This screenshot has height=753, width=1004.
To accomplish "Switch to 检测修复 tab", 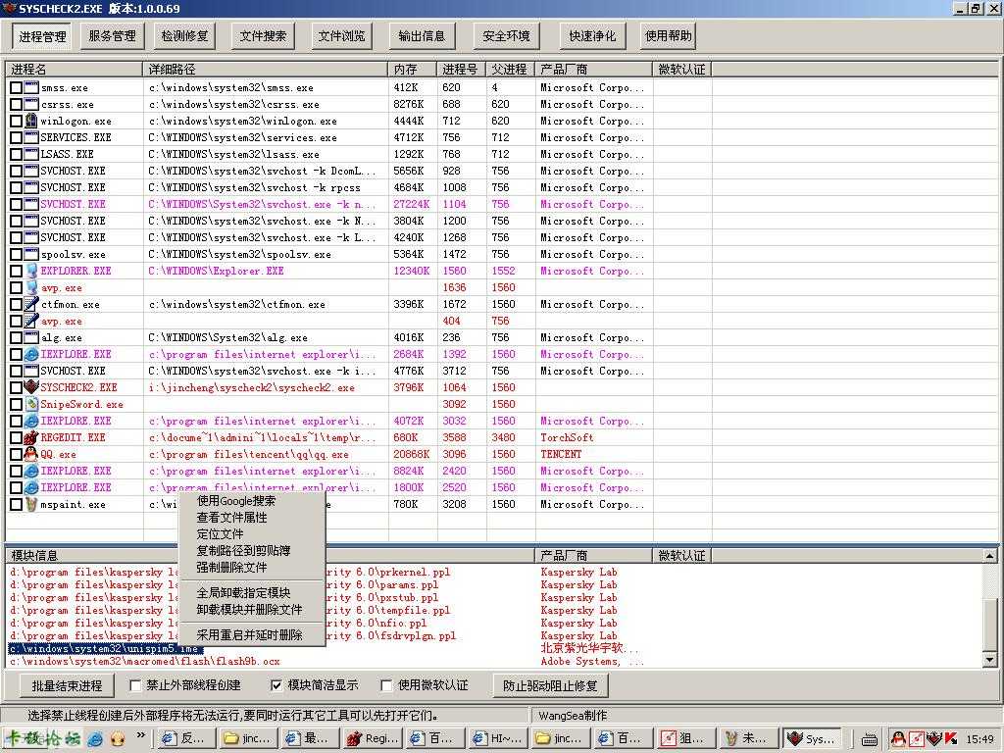I will point(184,36).
